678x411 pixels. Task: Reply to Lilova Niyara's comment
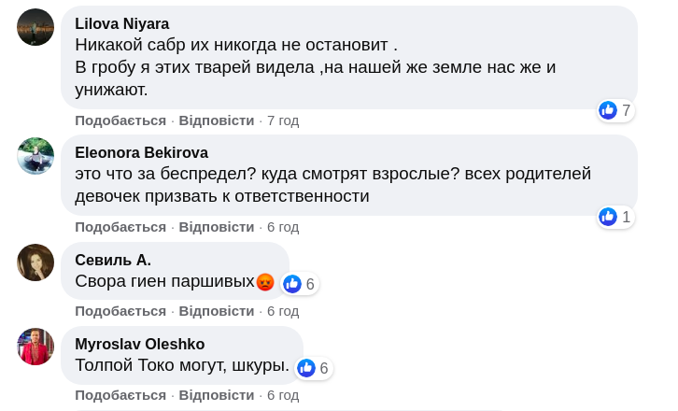point(217,120)
